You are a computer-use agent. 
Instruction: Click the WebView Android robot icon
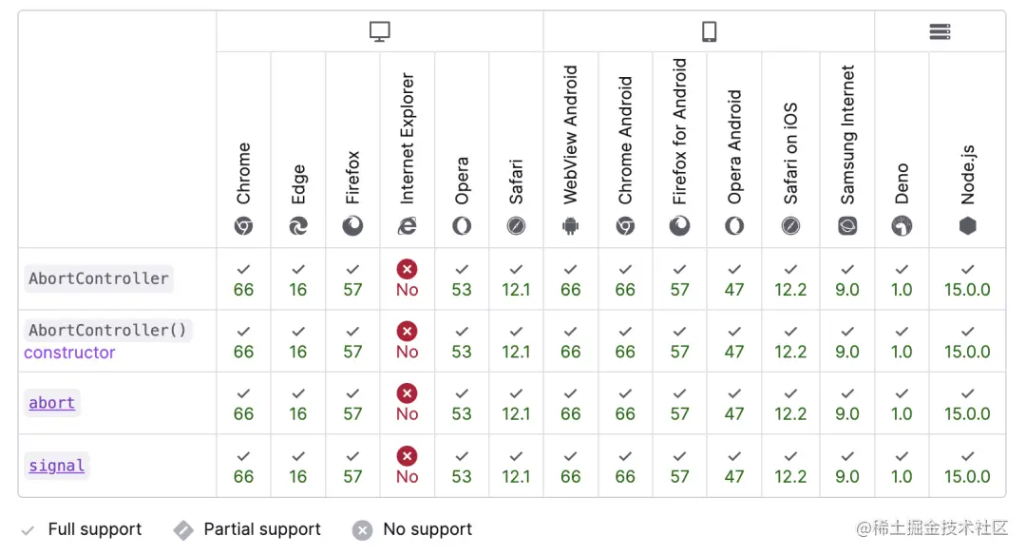click(571, 226)
